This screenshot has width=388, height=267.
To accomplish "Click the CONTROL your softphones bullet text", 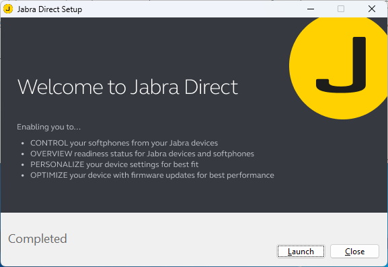I will [124, 143].
